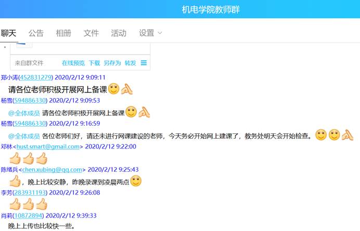Viewport: 360px width, 231px height.
Task: Click the last thumbs-up emoji in 李芳's message
Action: click(41, 204)
